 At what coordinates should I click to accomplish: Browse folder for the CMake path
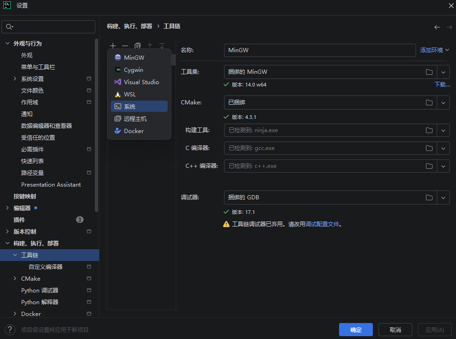tap(429, 102)
